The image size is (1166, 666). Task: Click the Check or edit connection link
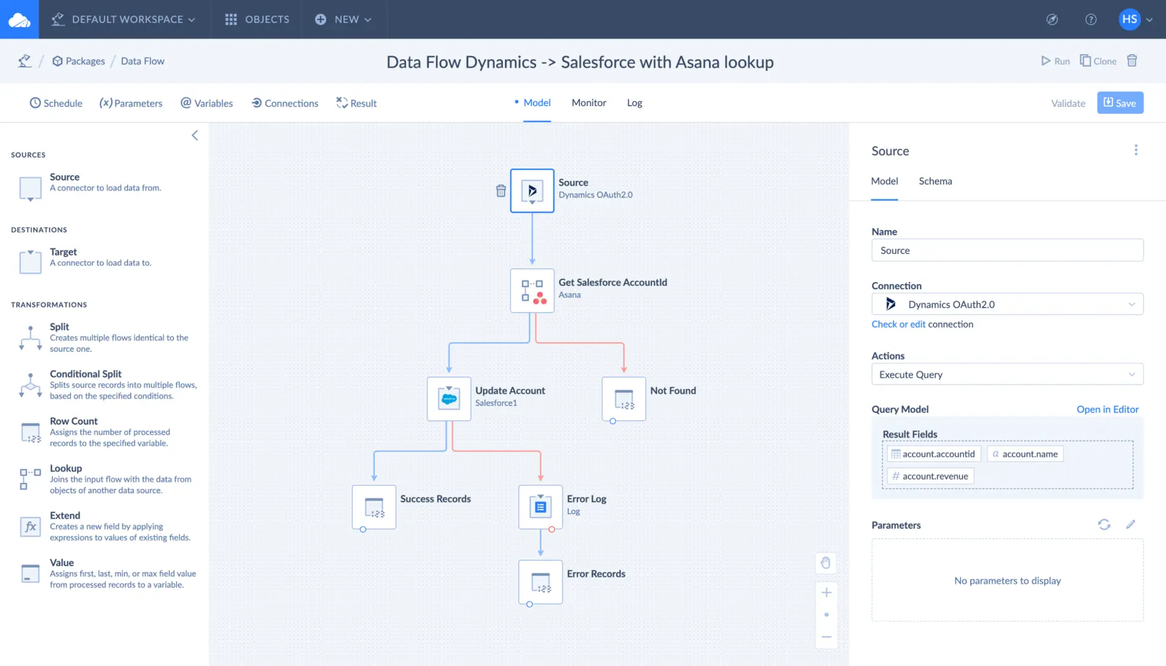coord(898,324)
